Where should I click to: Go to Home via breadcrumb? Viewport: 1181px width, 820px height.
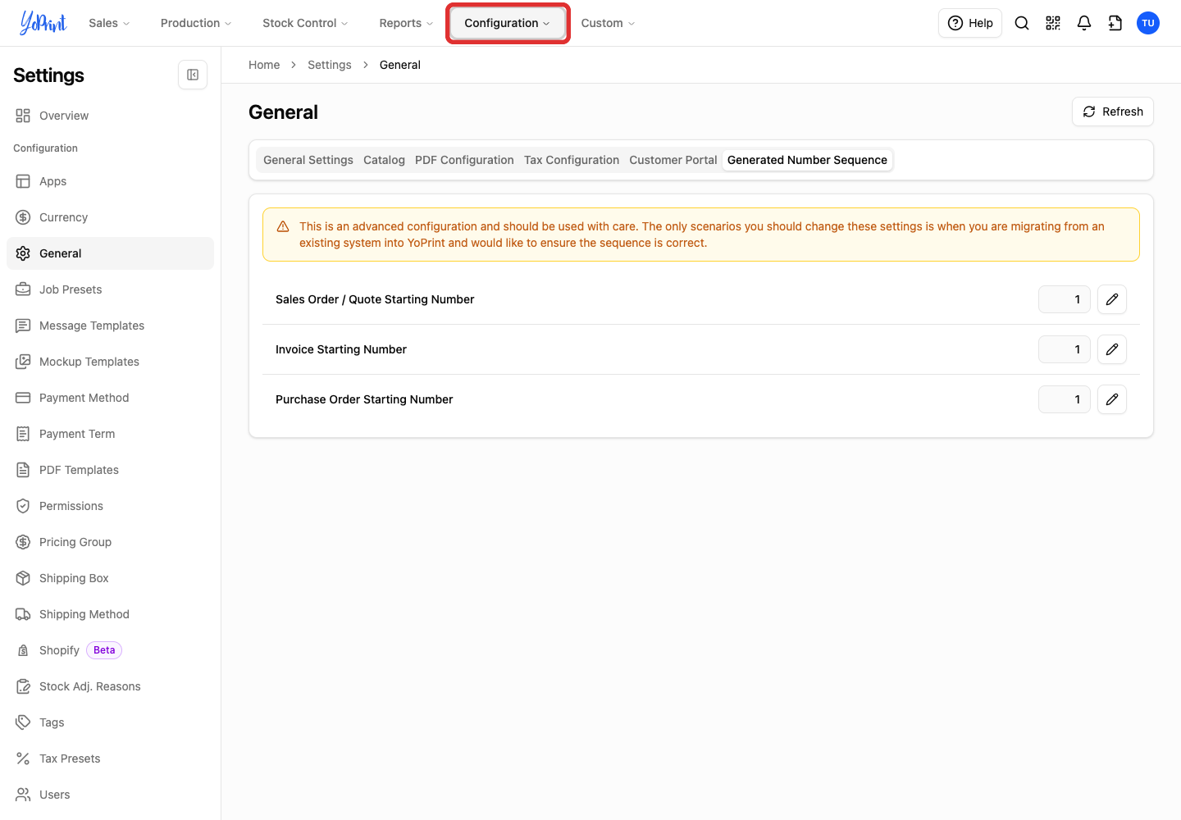click(264, 65)
